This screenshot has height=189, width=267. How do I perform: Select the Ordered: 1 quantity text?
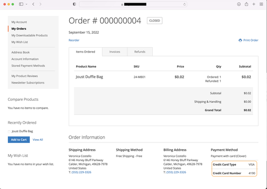[x=214, y=77]
